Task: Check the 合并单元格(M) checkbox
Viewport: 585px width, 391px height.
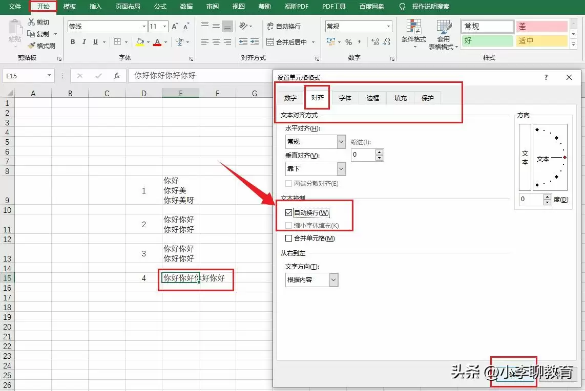Action: coord(288,237)
